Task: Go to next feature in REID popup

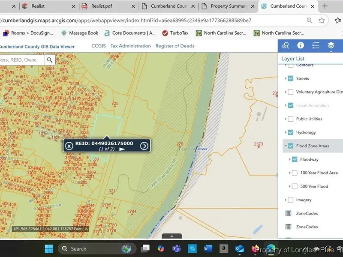Action: pyautogui.click(x=144, y=146)
